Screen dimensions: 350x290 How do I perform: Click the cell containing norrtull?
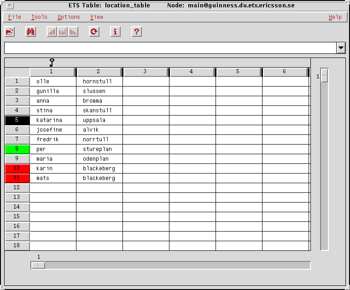99,139
